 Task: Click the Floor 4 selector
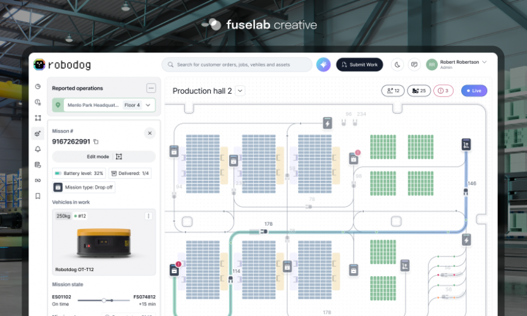(x=132, y=105)
